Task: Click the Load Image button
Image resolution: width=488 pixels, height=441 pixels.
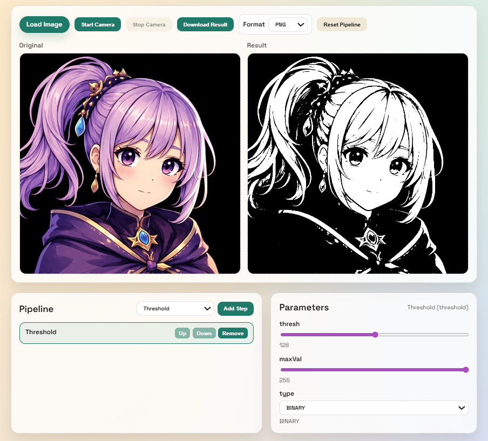Action: click(x=44, y=24)
